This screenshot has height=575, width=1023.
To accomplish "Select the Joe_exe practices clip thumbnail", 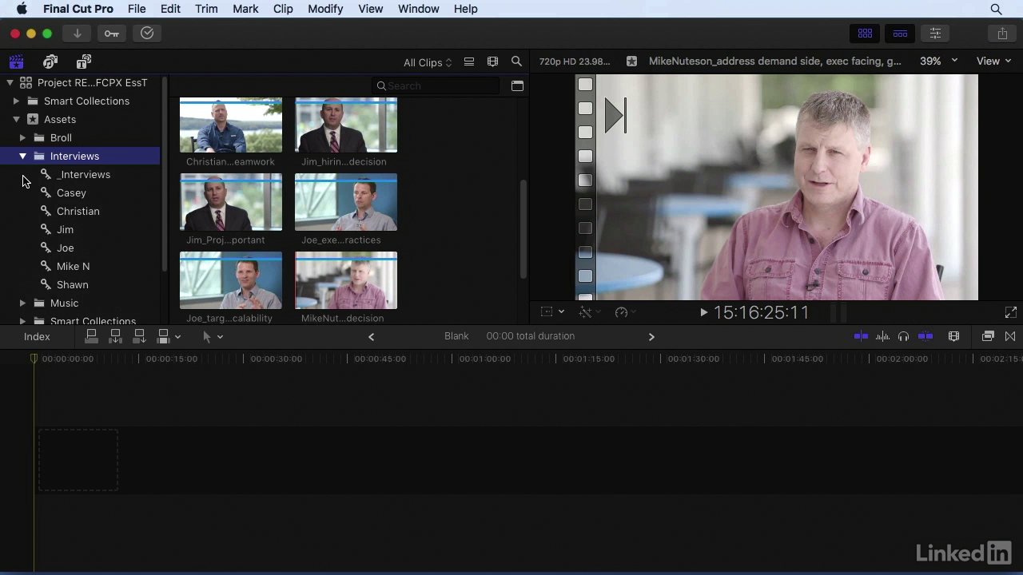I will (346, 202).
